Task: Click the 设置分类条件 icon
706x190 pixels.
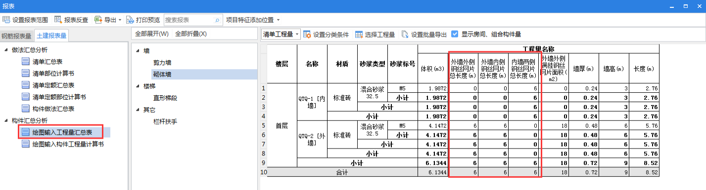Action: point(307,35)
